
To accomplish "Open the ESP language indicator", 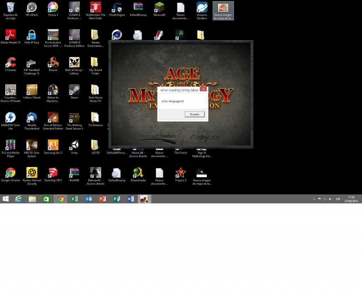I will pos(338,199).
